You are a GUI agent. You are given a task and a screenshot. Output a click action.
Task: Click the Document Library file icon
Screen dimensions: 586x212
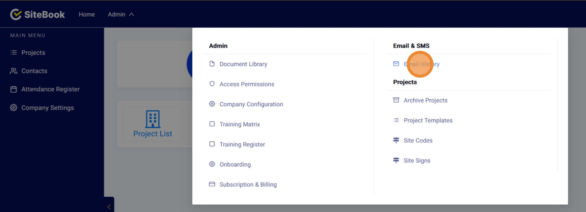pyautogui.click(x=212, y=64)
